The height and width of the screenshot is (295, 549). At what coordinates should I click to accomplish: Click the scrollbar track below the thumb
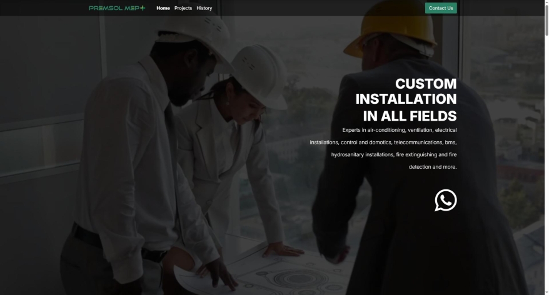(x=546, y=161)
